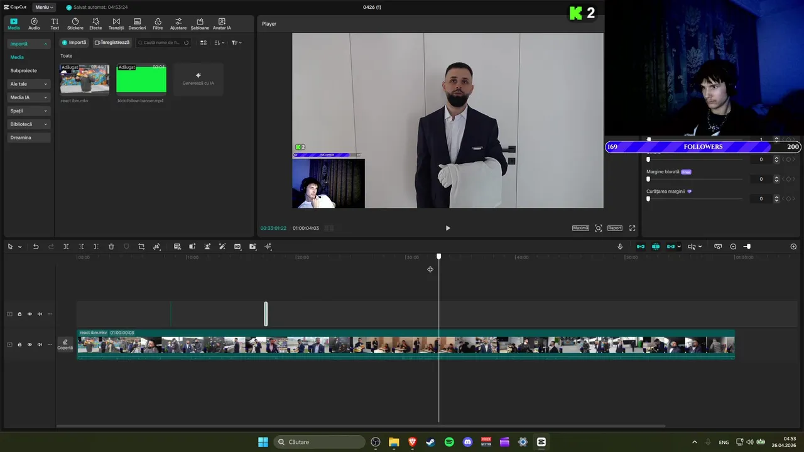Zoom out the timeline
The height and width of the screenshot is (452, 804).
(733, 247)
